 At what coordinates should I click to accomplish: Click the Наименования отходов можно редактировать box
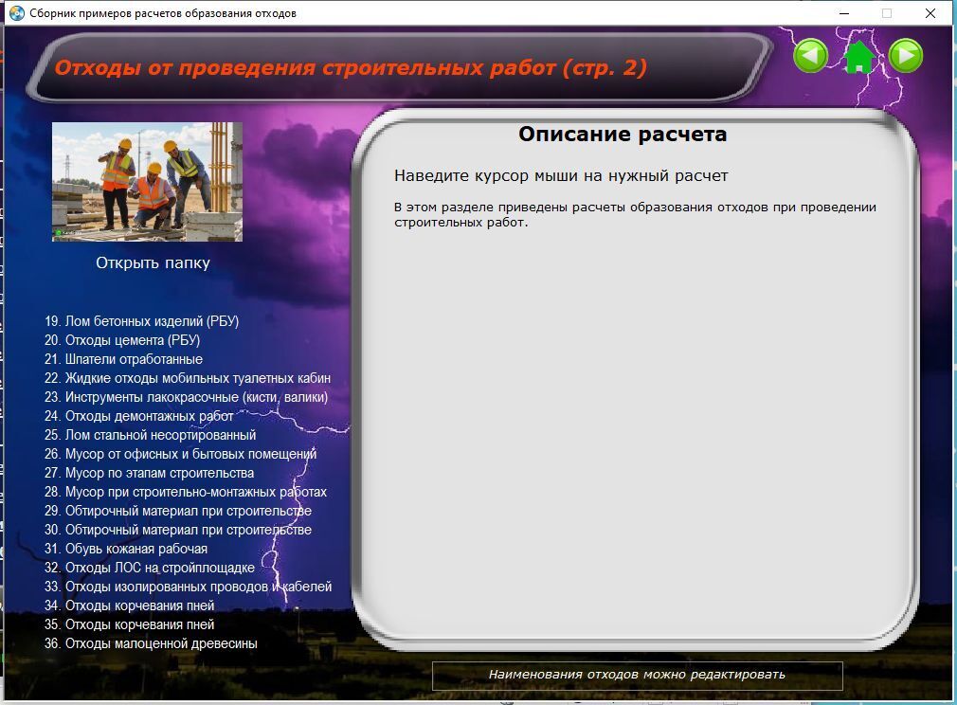coord(637,675)
